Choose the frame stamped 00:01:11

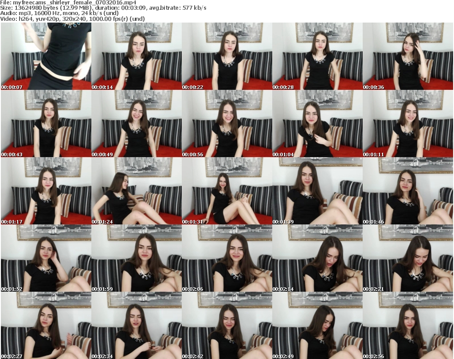pyautogui.click(x=408, y=124)
